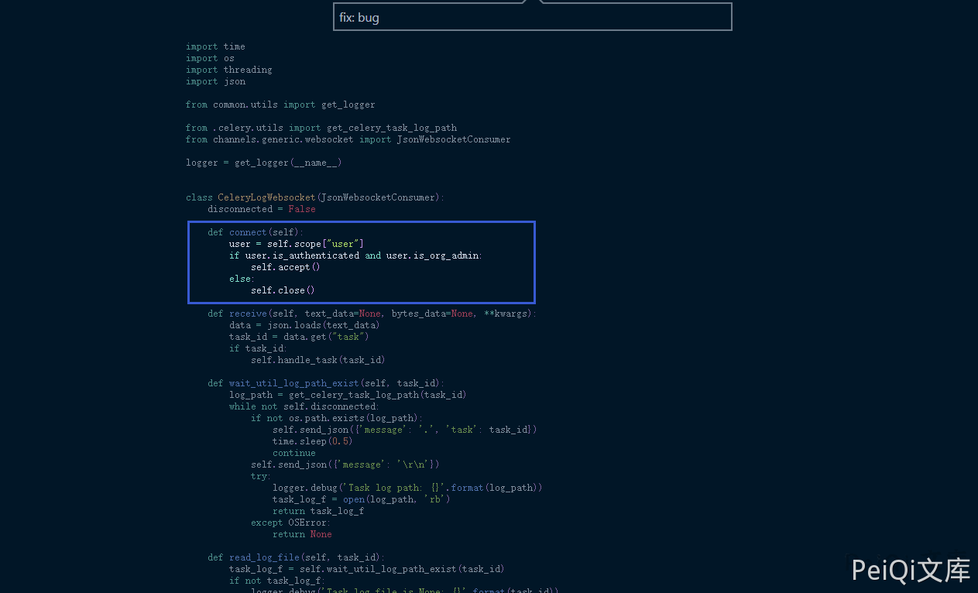The image size is (978, 593).
Task: Click the get_logger import from common.utils
Action: (348, 105)
